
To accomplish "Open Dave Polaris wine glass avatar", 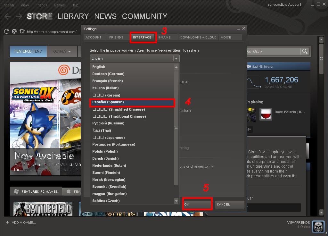I will pos(266,114).
